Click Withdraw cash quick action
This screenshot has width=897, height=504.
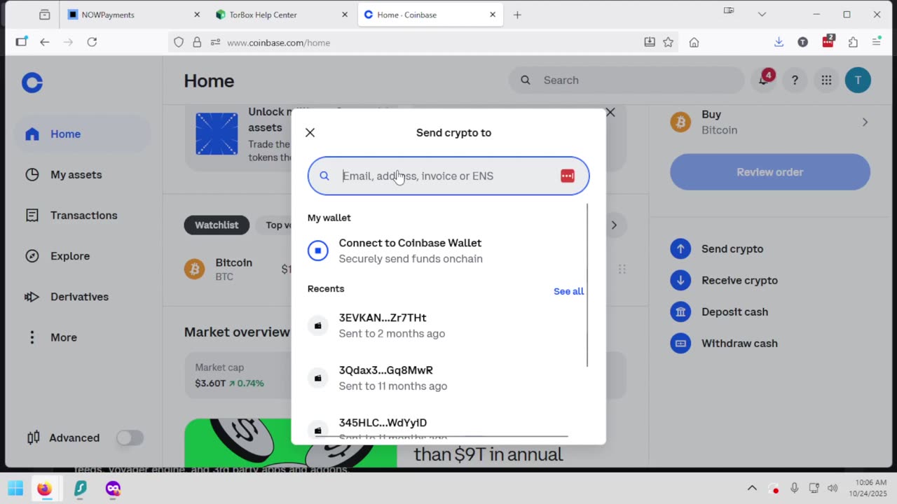[724, 343]
